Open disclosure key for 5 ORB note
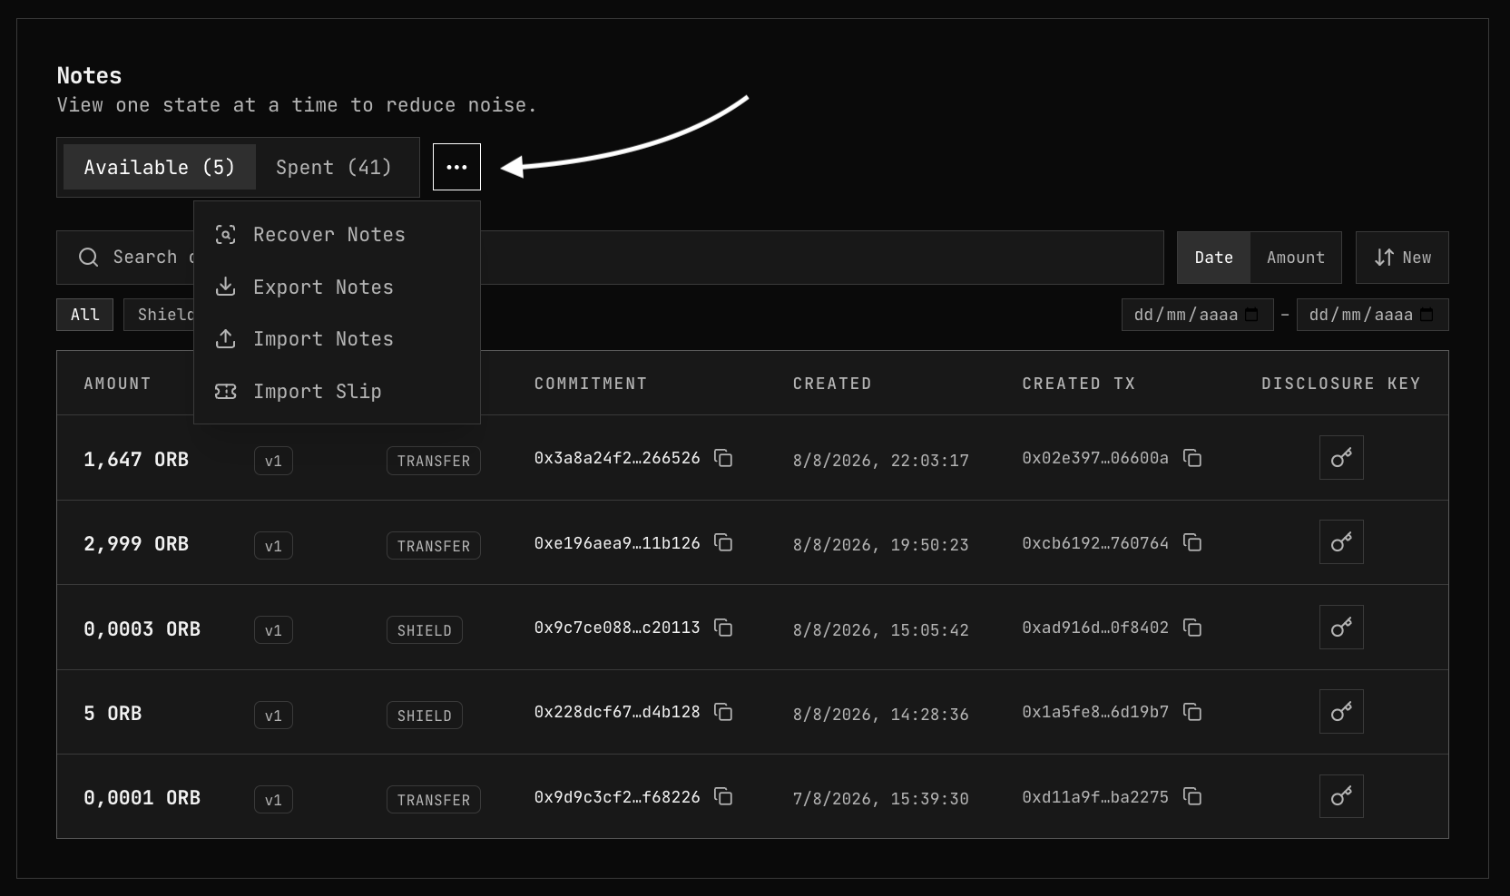This screenshot has width=1510, height=896. point(1341,711)
